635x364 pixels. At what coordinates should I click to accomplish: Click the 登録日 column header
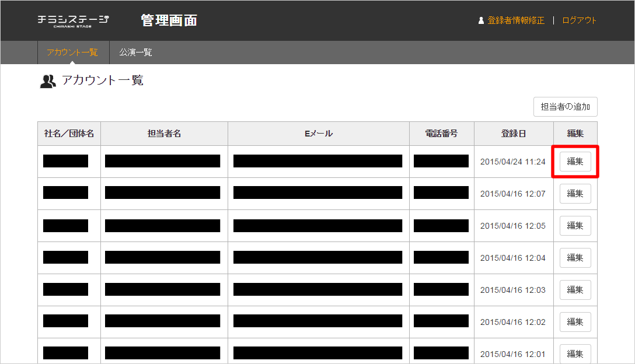pos(514,134)
